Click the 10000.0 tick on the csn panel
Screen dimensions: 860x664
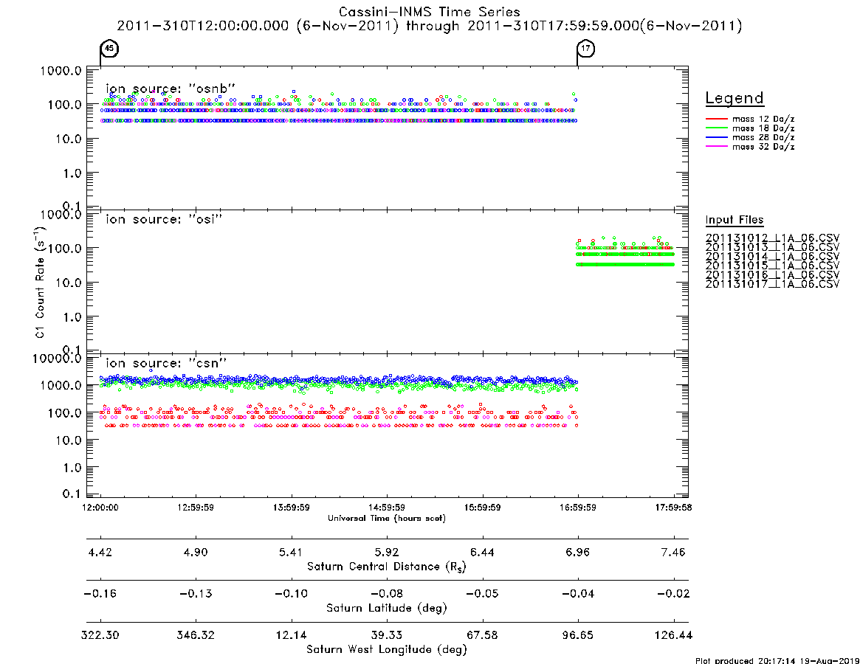[x=57, y=359]
